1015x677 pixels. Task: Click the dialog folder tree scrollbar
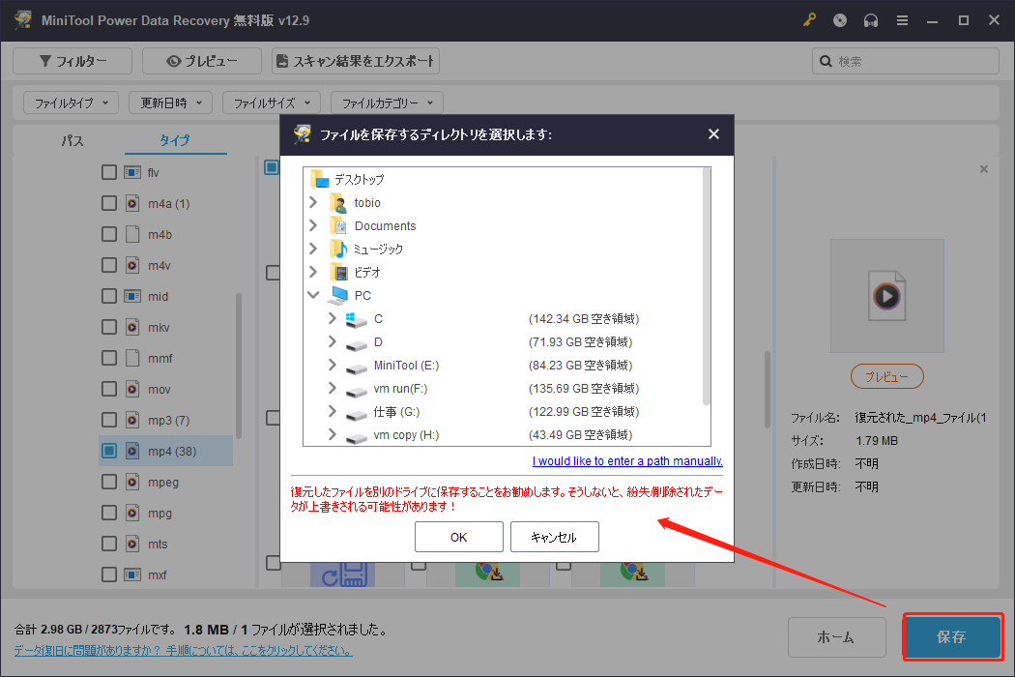pos(707,287)
